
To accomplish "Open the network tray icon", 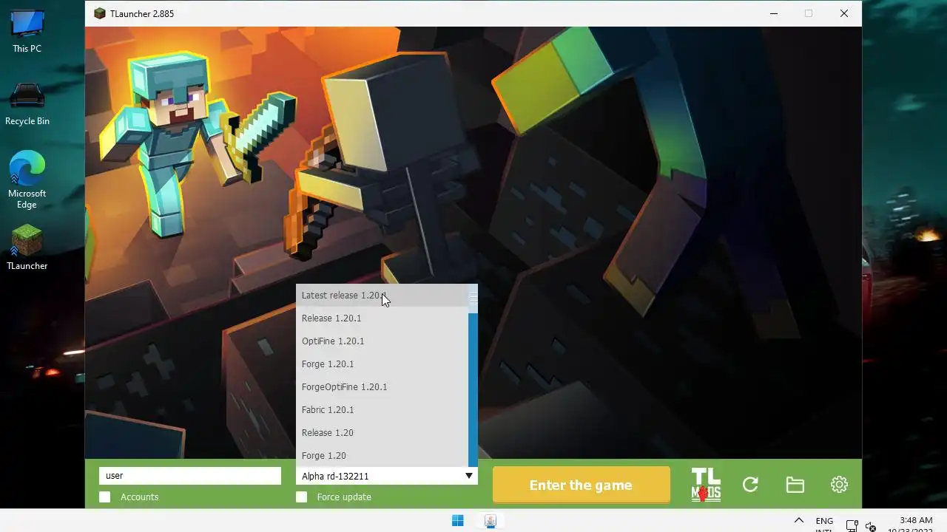I will pos(852,527).
